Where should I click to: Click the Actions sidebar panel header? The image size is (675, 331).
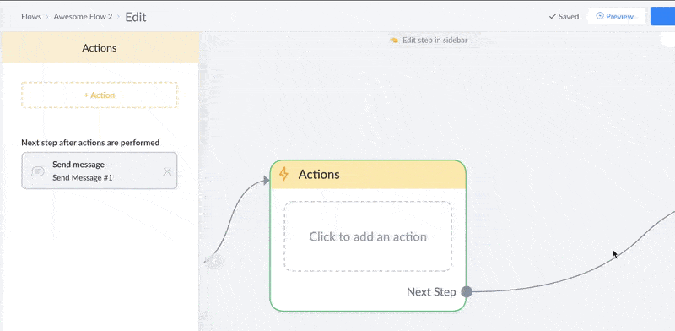[100, 48]
